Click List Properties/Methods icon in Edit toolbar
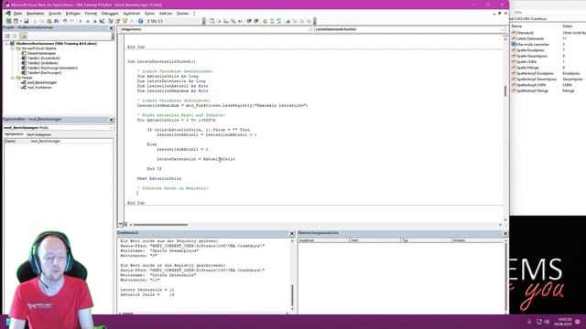 coord(212,21)
